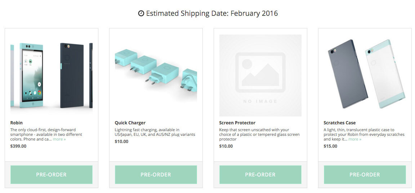Expand Robin description with more link
Screen dimensions: 415x193
coord(59,139)
